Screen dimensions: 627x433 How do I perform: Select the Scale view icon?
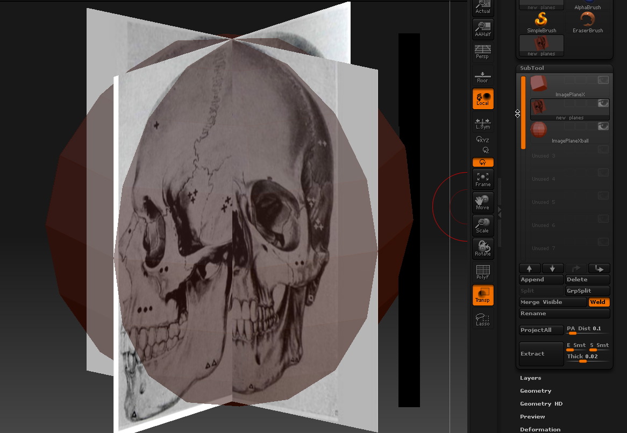483,226
